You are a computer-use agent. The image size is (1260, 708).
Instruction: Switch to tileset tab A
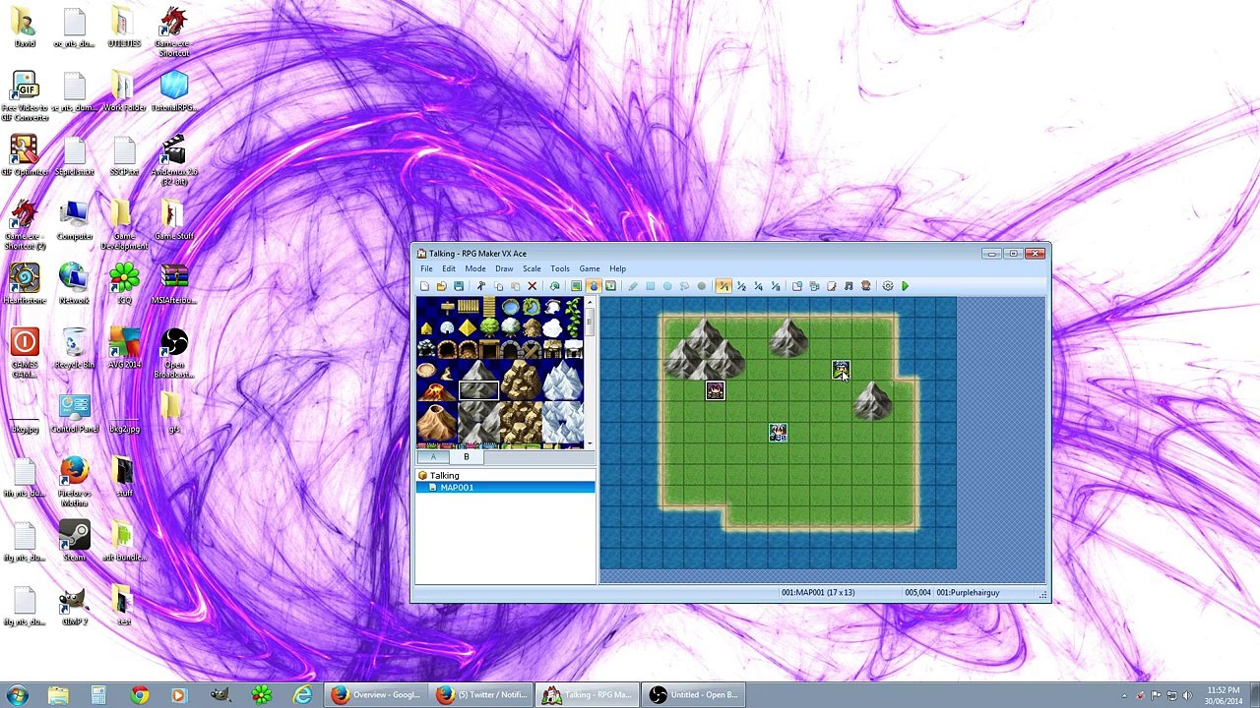pyautogui.click(x=433, y=457)
